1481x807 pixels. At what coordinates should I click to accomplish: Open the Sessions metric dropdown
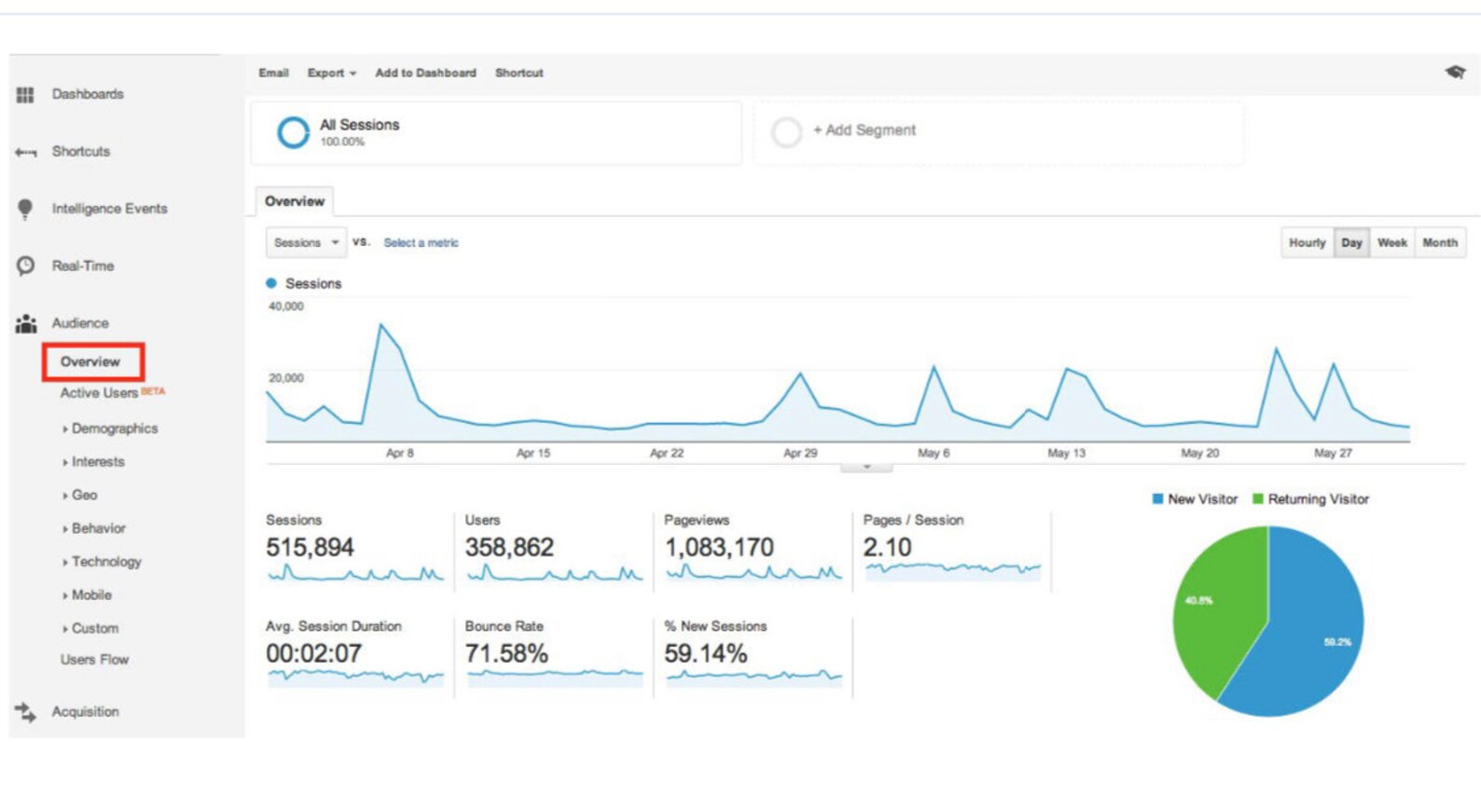coord(306,243)
